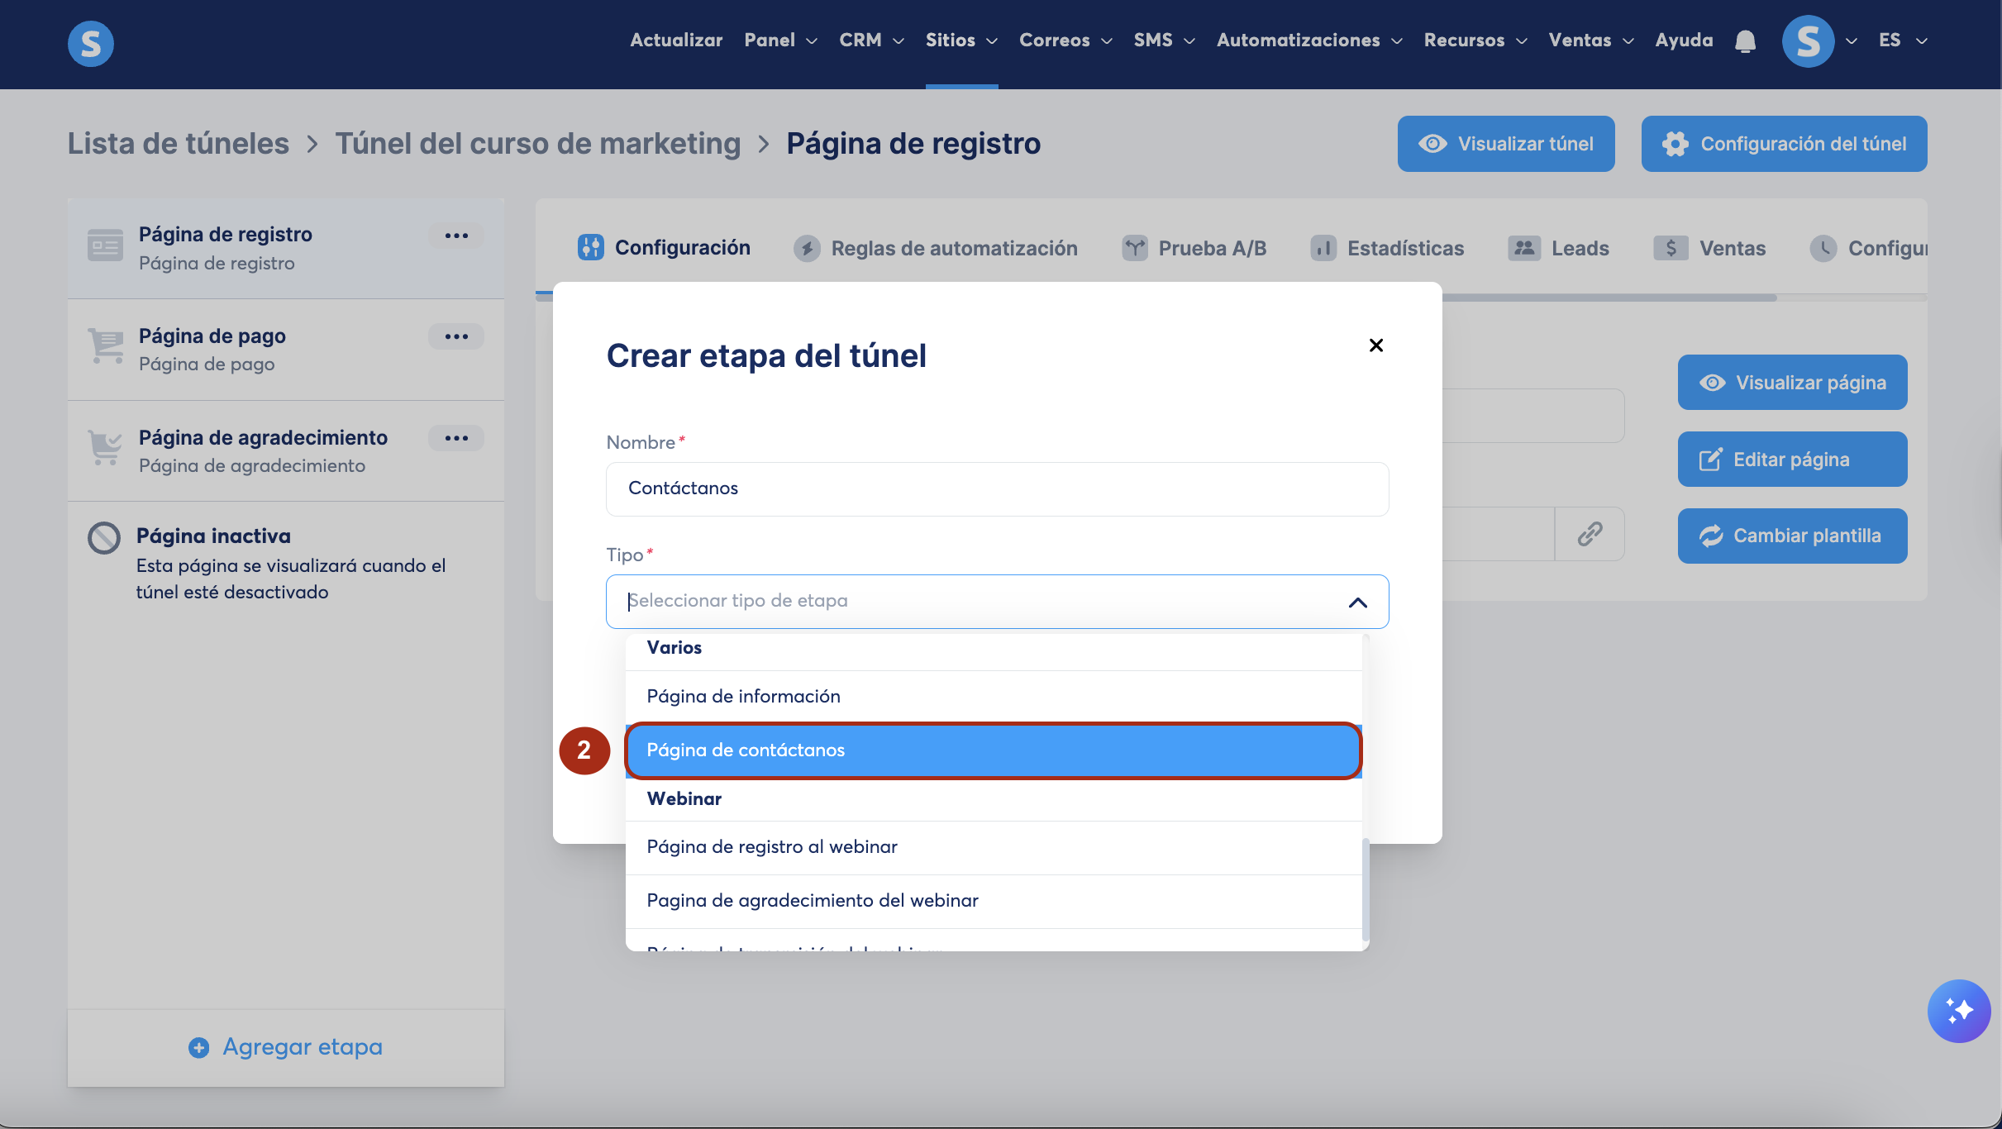
Task: Click the Nombre input field
Action: tap(997, 488)
